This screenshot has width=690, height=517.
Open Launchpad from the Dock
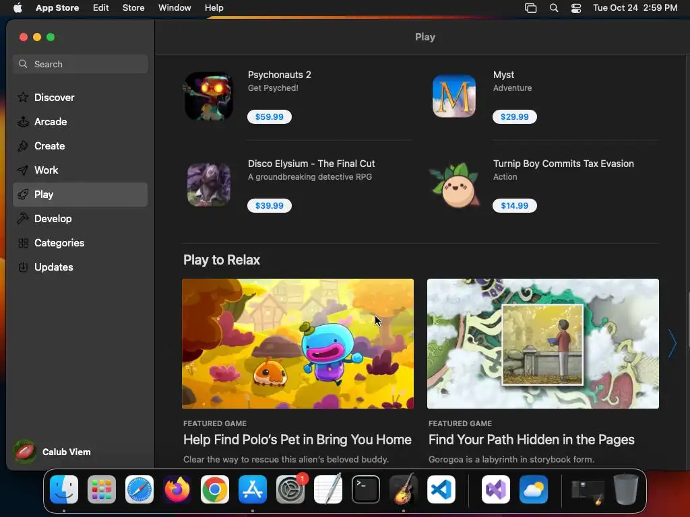[102, 489]
